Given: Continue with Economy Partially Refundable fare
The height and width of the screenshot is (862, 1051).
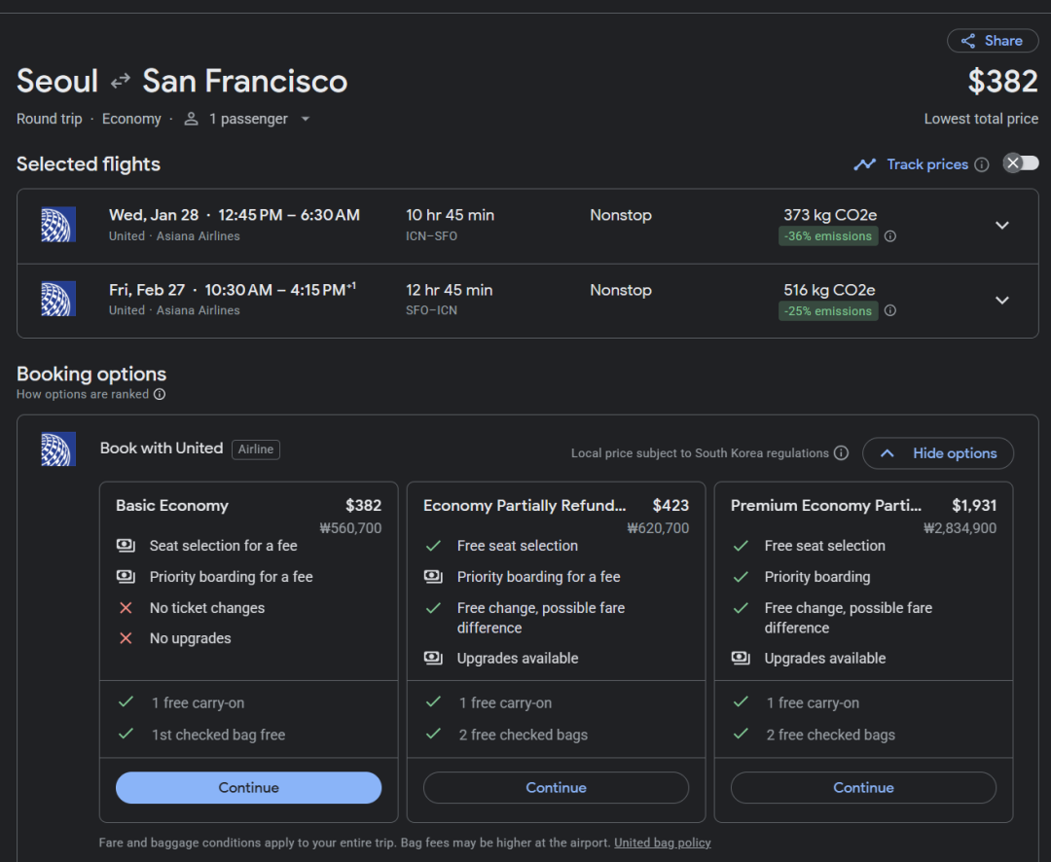Looking at the screenshot, I should [556, 788].
